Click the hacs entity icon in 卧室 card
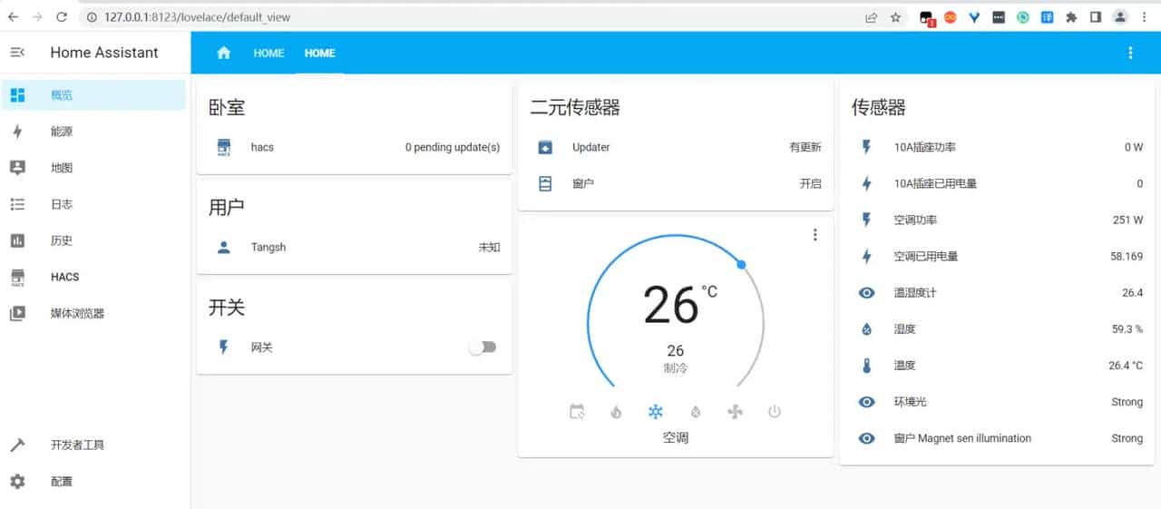Viewport: 1161px width, 509px height. tap(224, 147)
